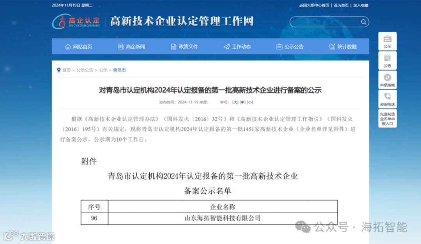This screenshot has height=244, width=421.
Task: Click the search magnifier icon
Action: 363,22
